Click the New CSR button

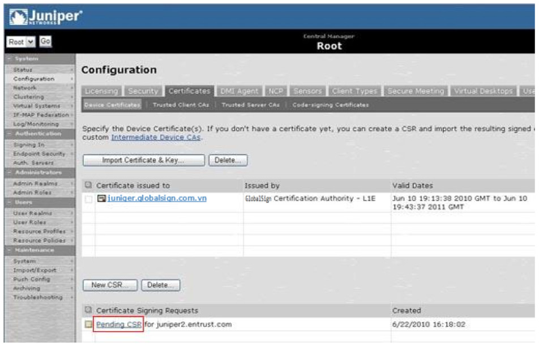click(x=110, y=285)
